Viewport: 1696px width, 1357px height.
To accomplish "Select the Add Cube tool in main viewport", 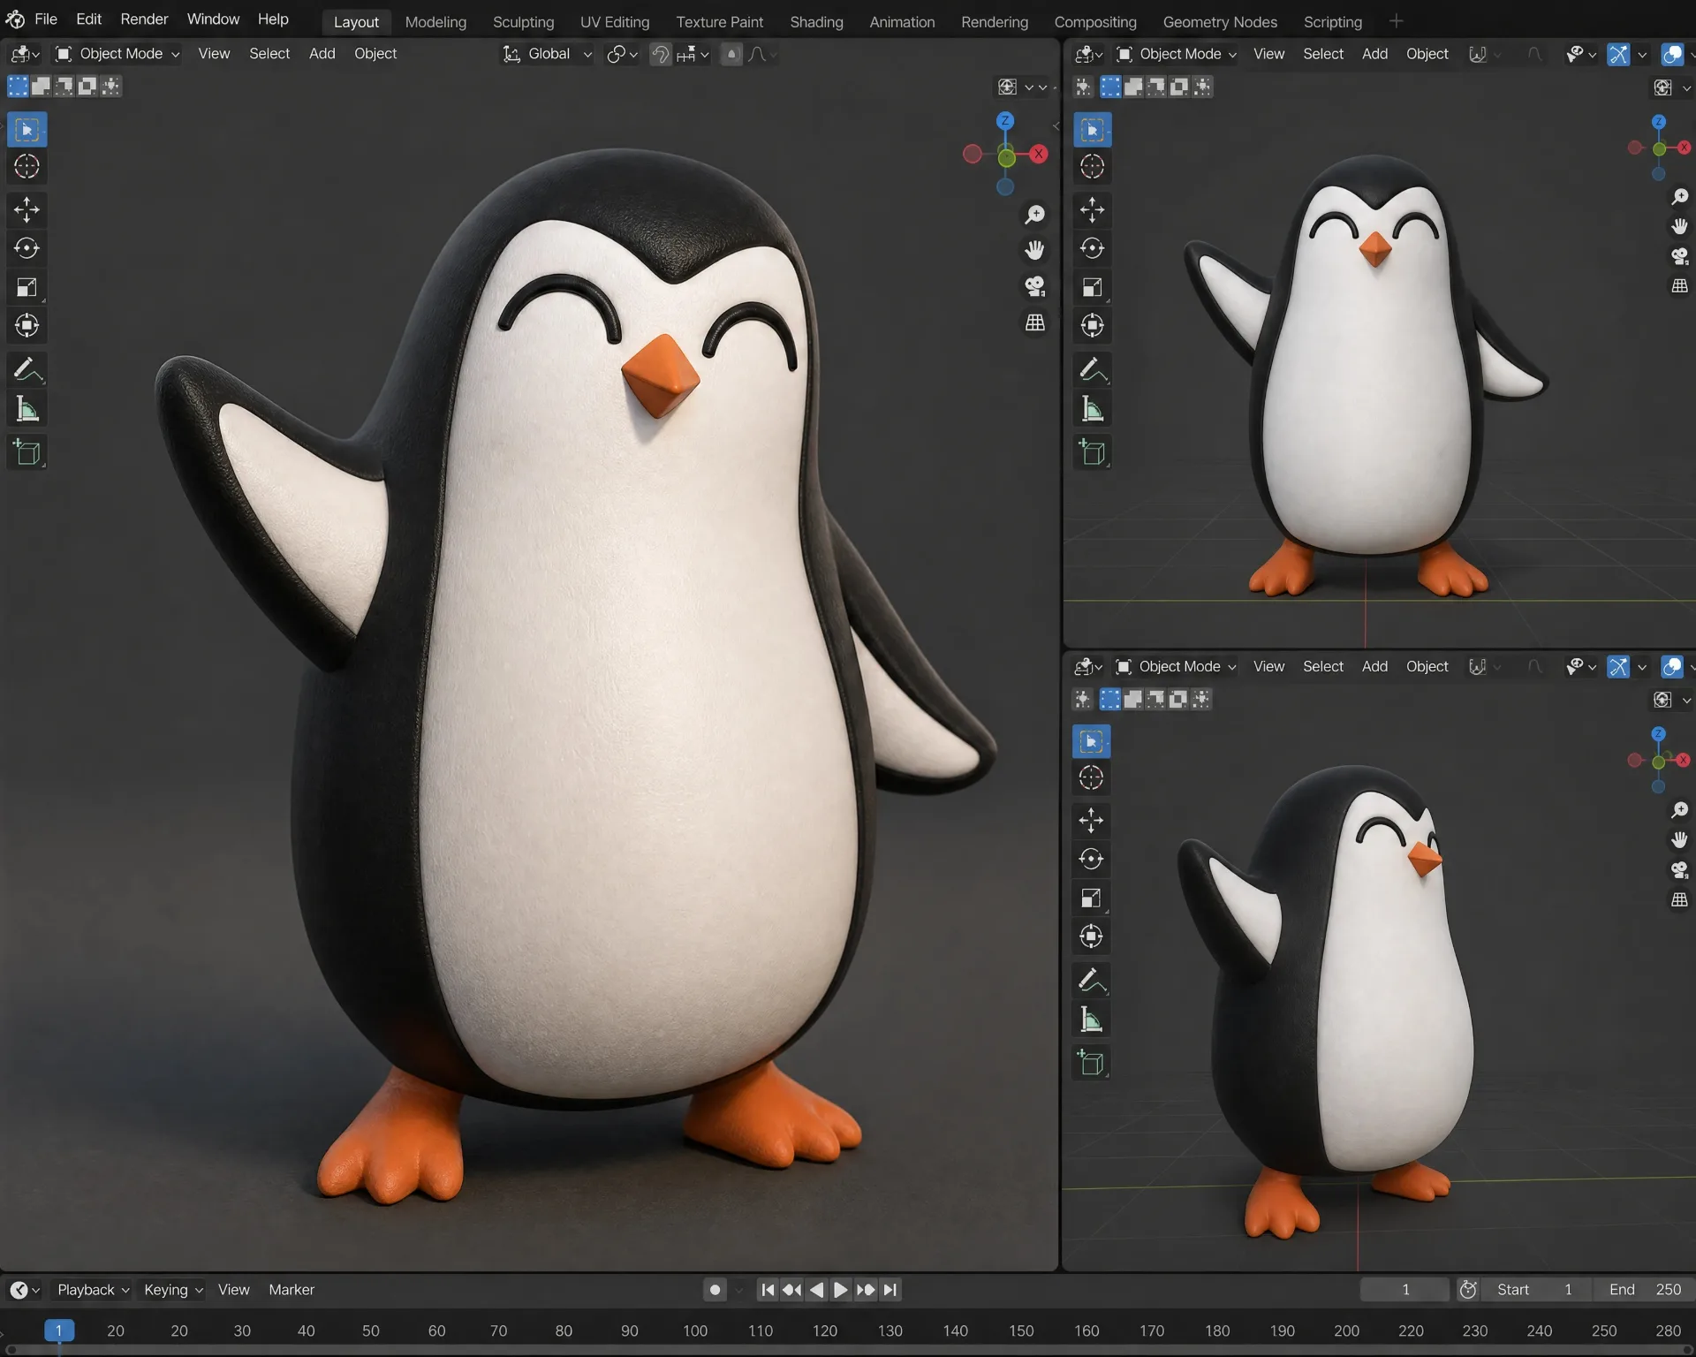I will click(26, 452).
